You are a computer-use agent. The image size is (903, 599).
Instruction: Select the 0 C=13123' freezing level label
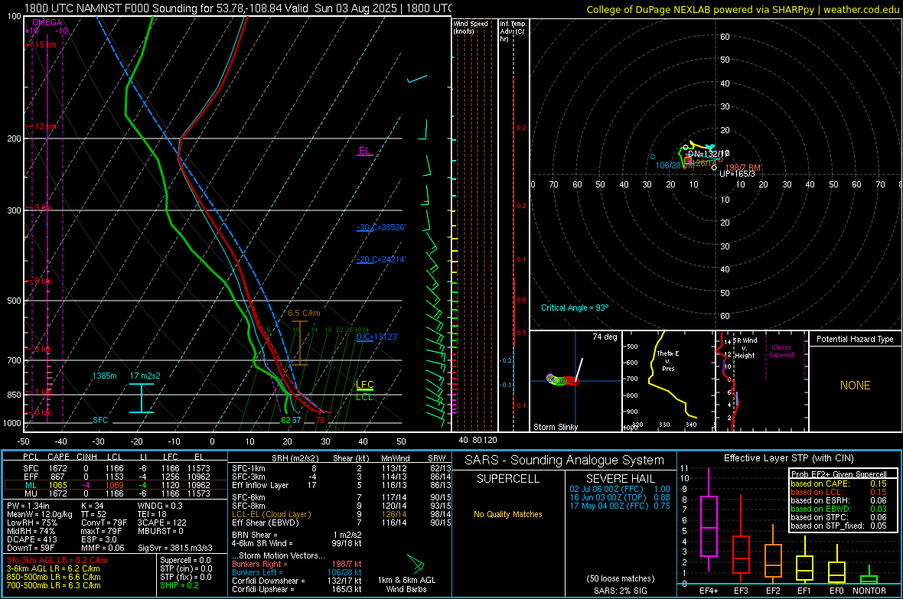(377, 337)
